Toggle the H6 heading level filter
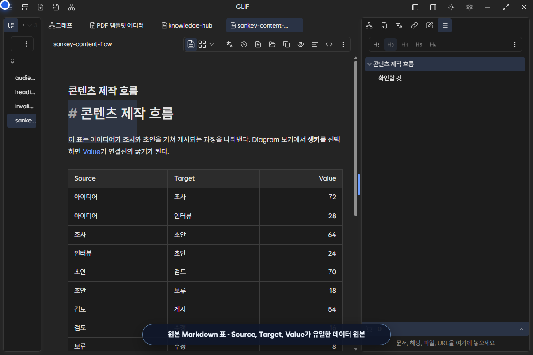 coord(433,44)
